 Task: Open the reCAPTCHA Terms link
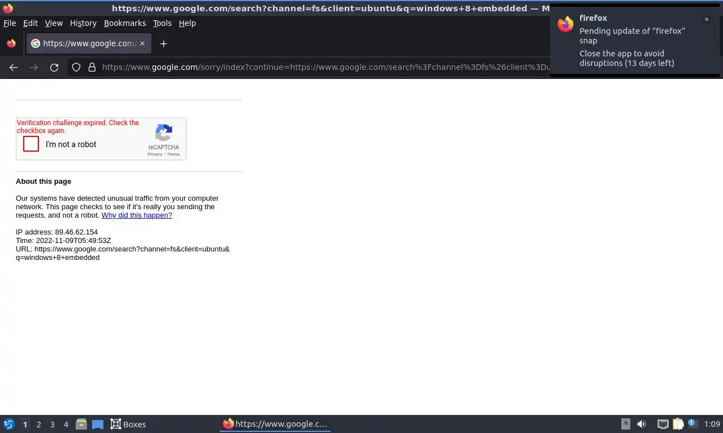173,154
